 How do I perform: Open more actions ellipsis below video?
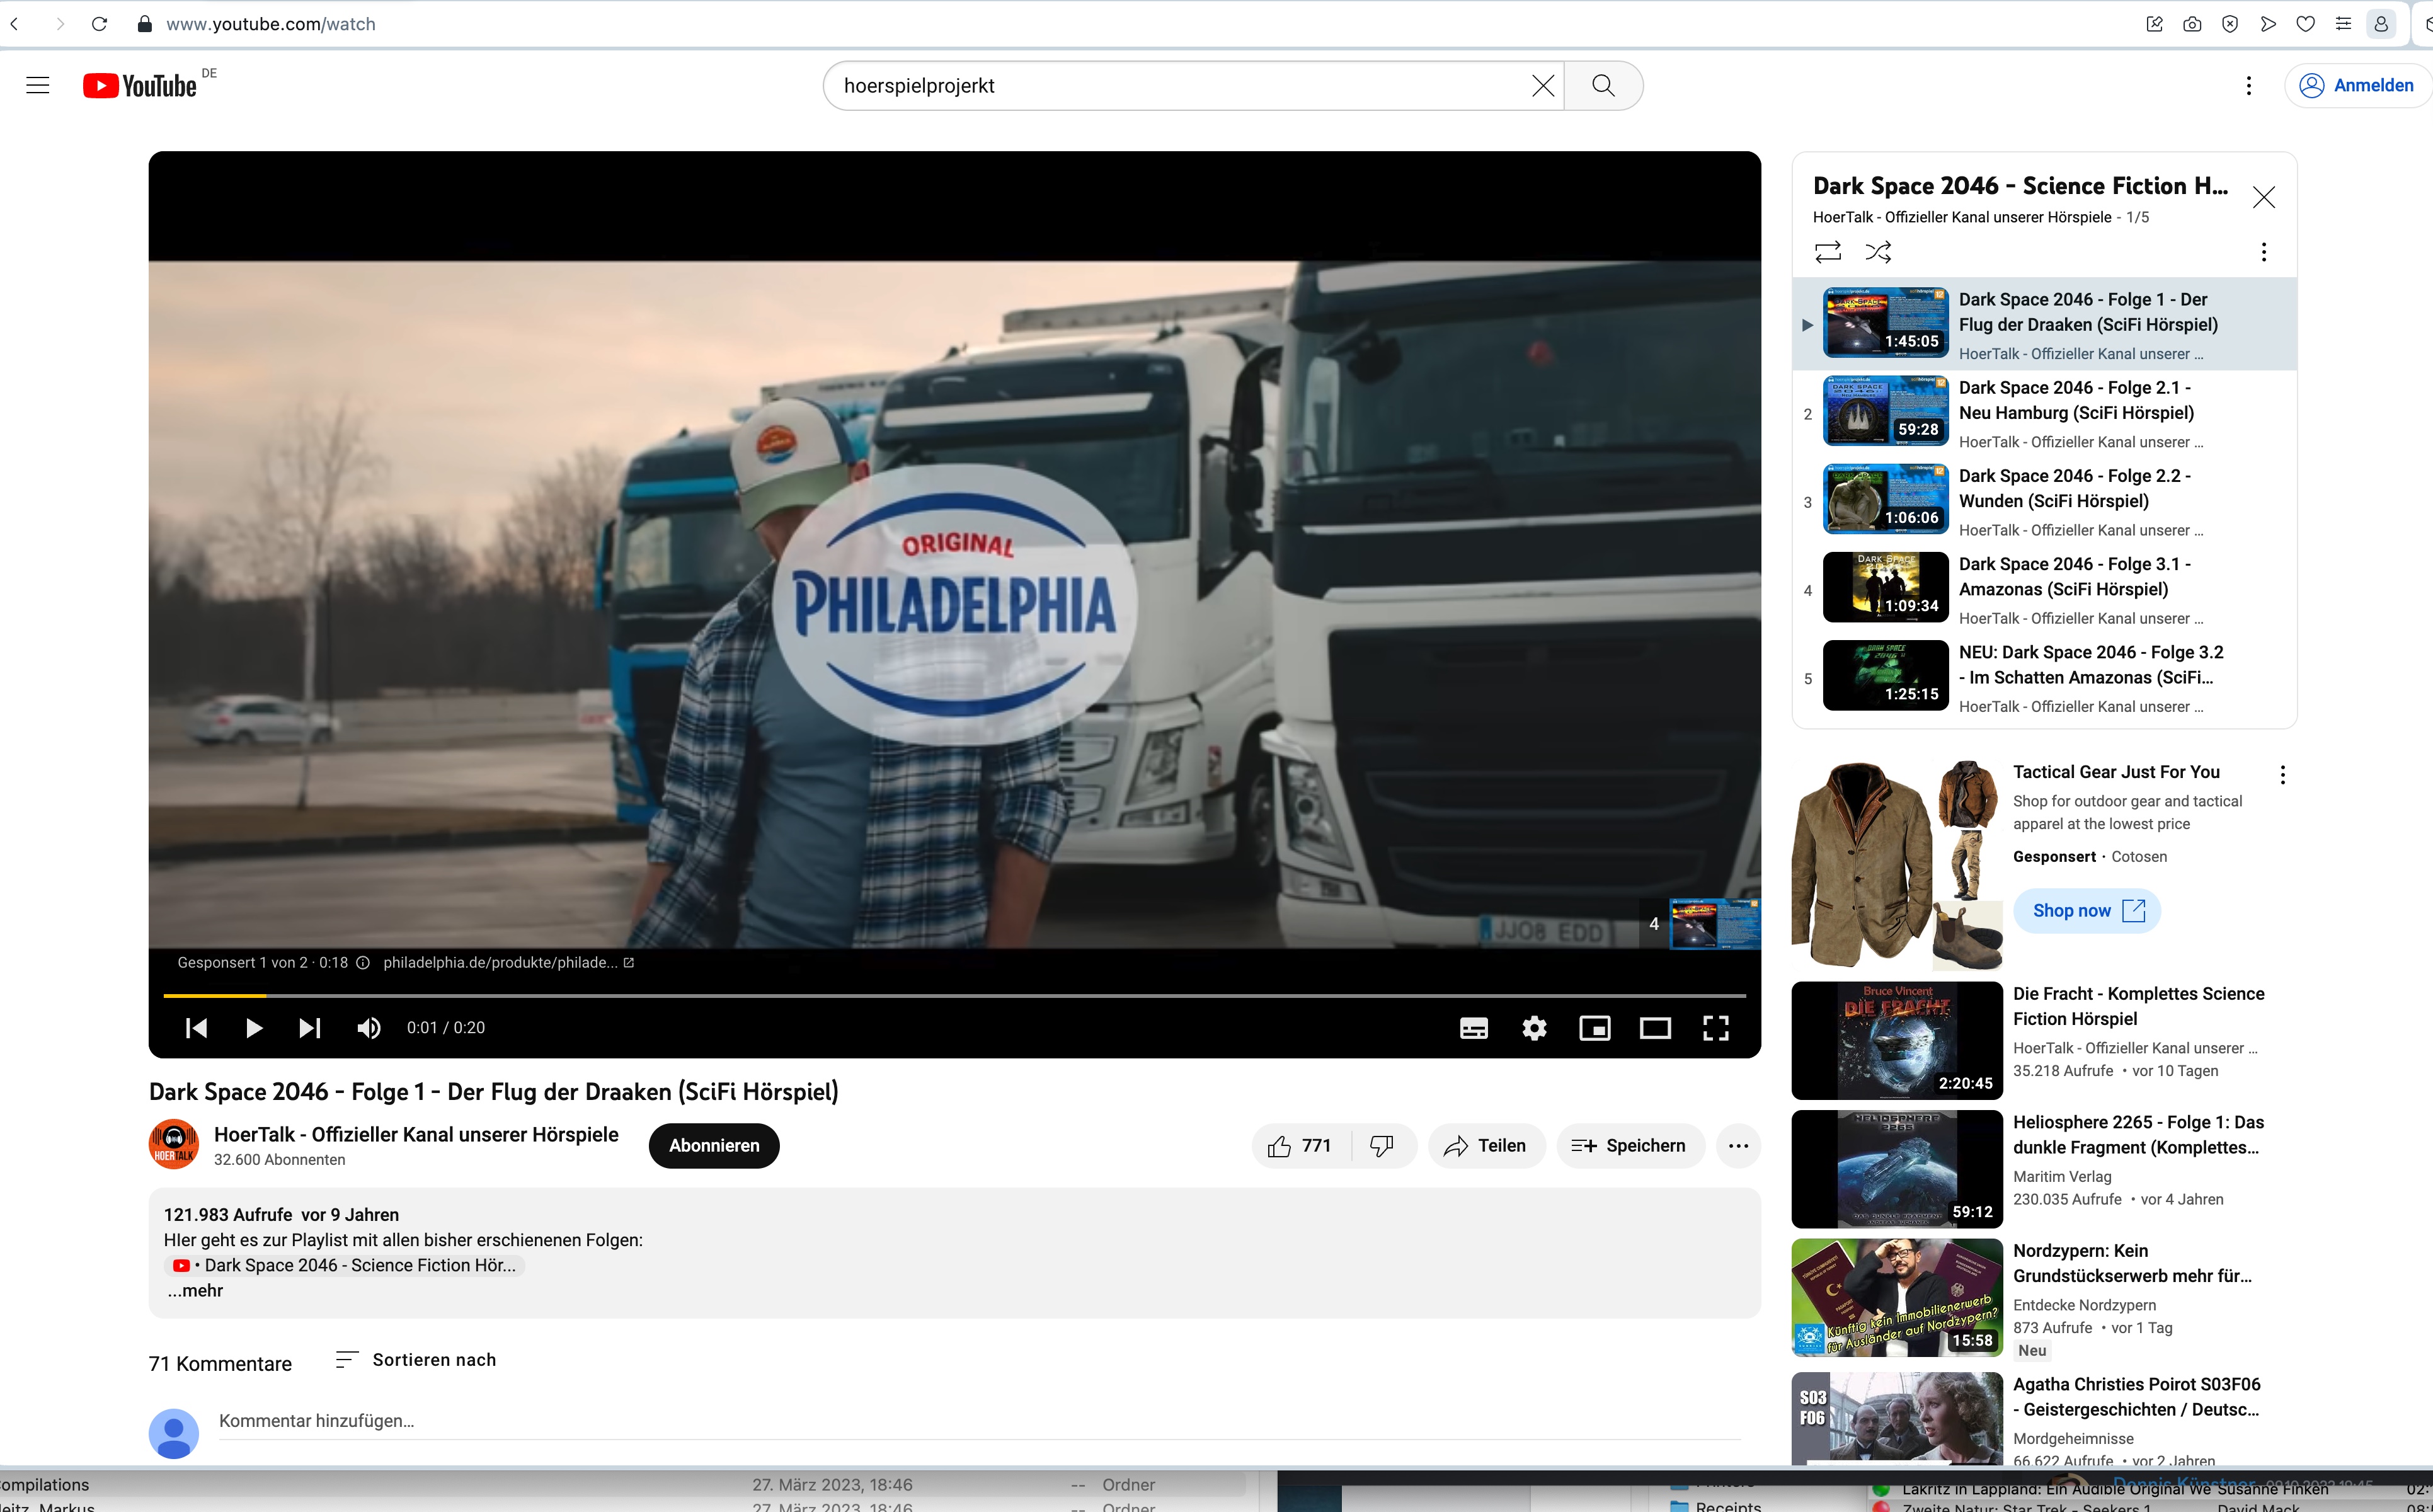[1738, 1145]
